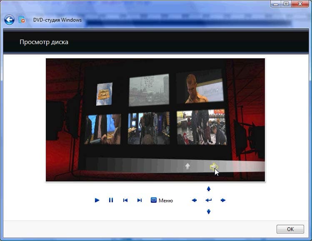The image size is (312, 241).
Task: Maximize the DVD-студия Windows window
Action: pyautogui.click(x=286, y=4)
